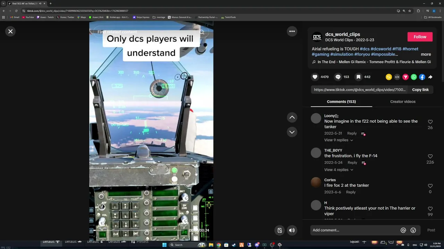This screenshot has height=249, width=444.
Task: Reply to THE_B0YY comment
Action: pos(352,163)
